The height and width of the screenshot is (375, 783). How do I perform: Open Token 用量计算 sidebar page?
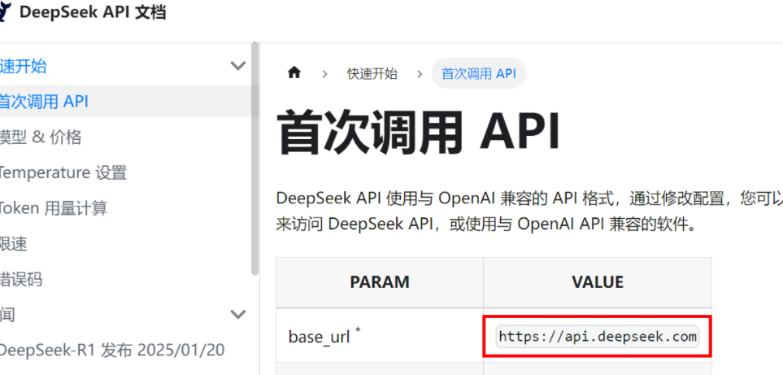pos(54,208)
